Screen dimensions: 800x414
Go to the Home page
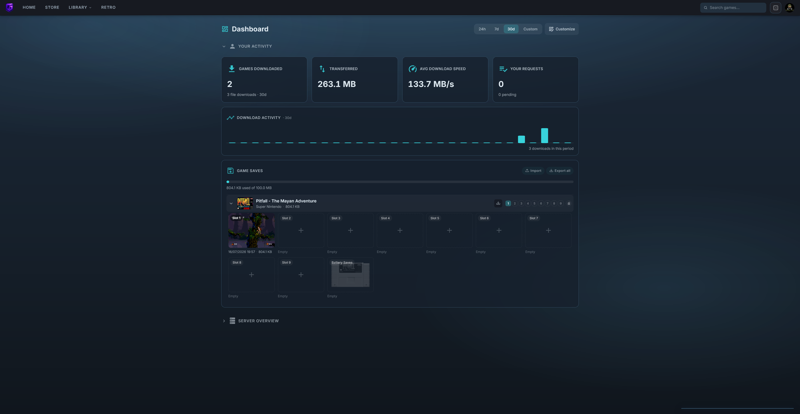29,7
